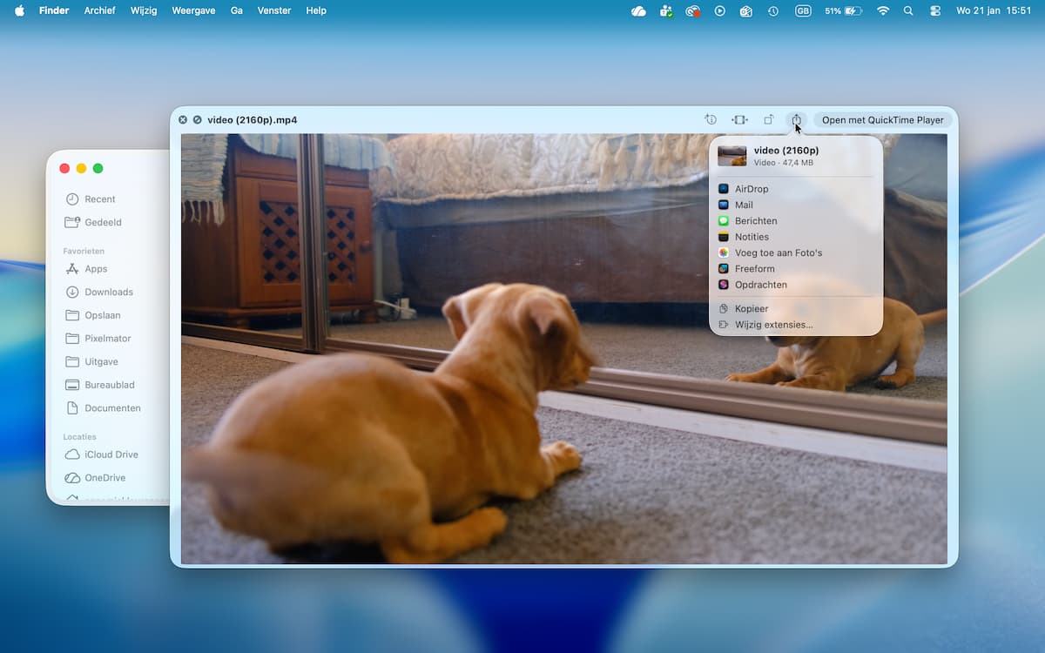Image resolution: width=1045 pixels, height=653 pixels.
Task: Click the rotate icon in preview toolbar
Action: click(768, 120)
